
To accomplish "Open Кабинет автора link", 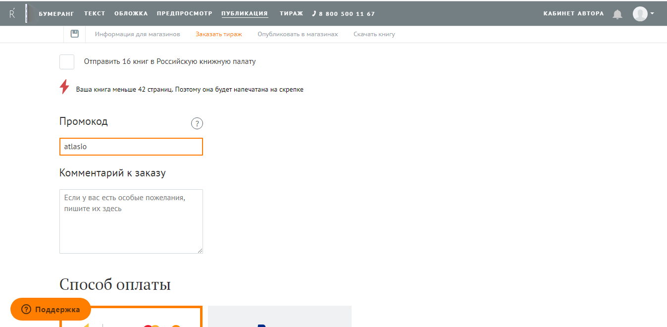I will (x=573, y=13).
